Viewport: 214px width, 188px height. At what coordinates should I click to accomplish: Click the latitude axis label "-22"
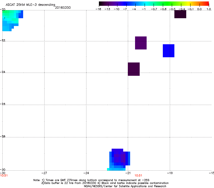coord(3,40)
